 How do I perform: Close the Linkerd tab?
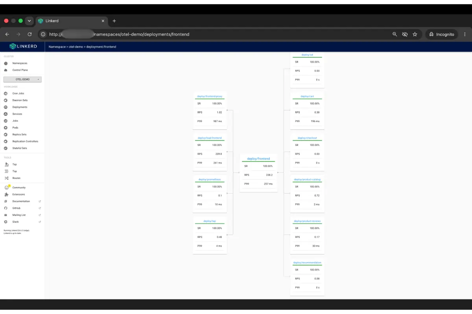[x=103, y=21]
